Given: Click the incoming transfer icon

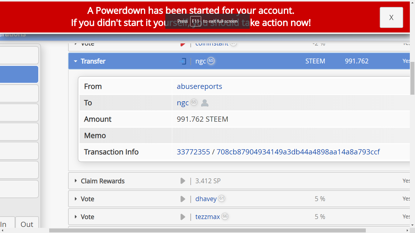Looking at the screenshot, I should click(183, 61).
